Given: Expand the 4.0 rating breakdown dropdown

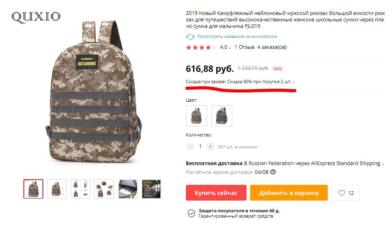Looking at the screenshot, I should pos(230,48).
